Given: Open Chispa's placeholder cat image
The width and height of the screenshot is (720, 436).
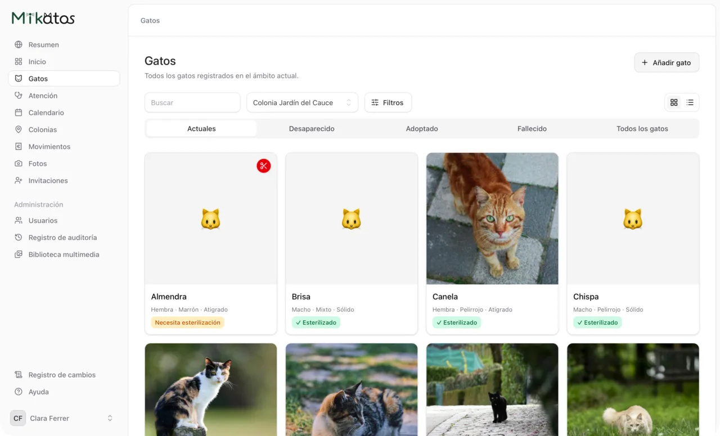Looking at the screenshot, I should click(x=633, y=219).
